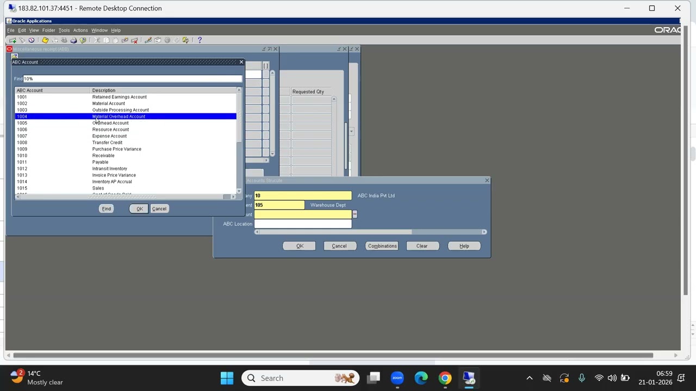
Task: Open Microsoft Edge from the taskbar
Action: click(x=421, y=378)
